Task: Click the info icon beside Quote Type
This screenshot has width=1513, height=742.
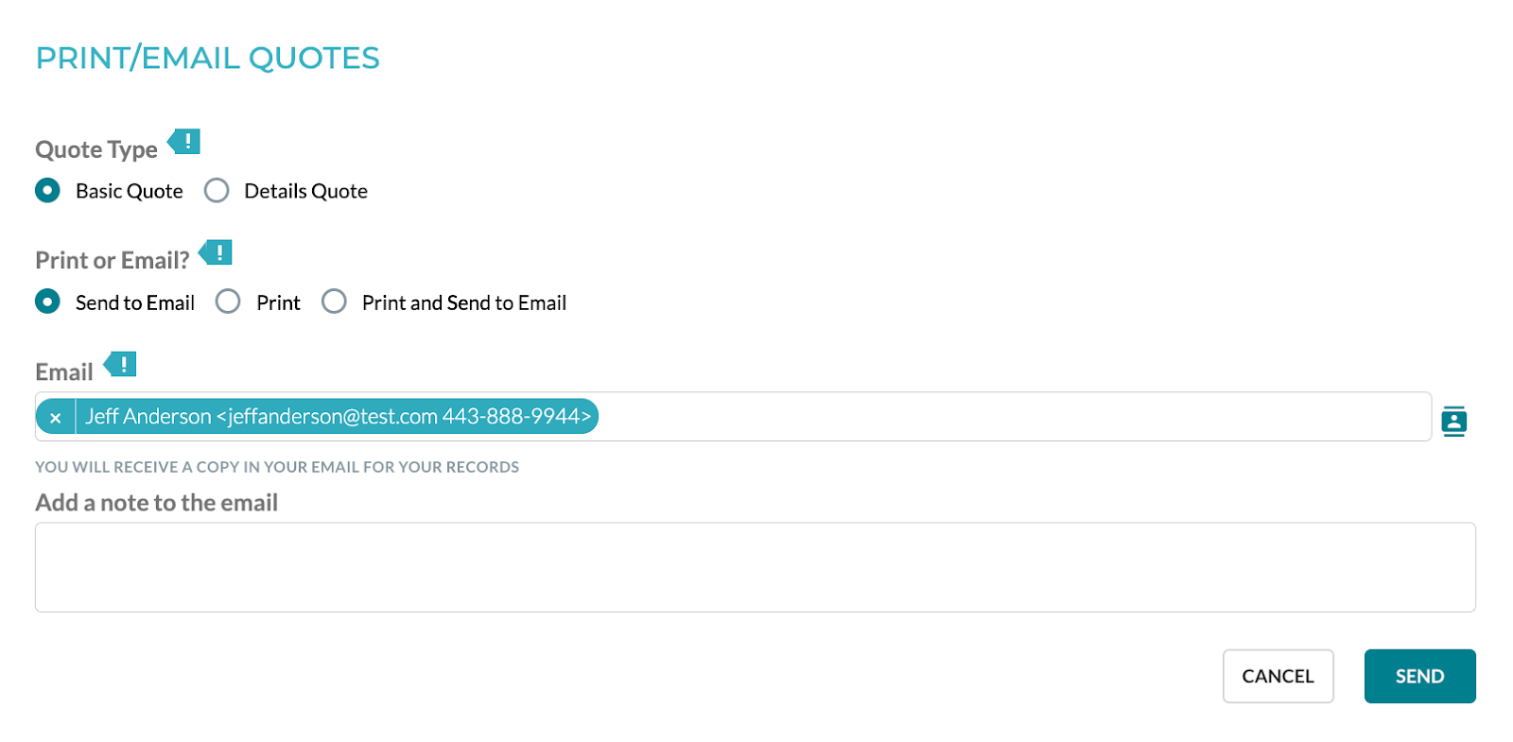Action: 185,142
